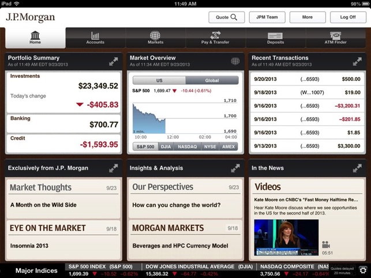
Task: Select the Global market toggle
Action: (x=212, y=80)
